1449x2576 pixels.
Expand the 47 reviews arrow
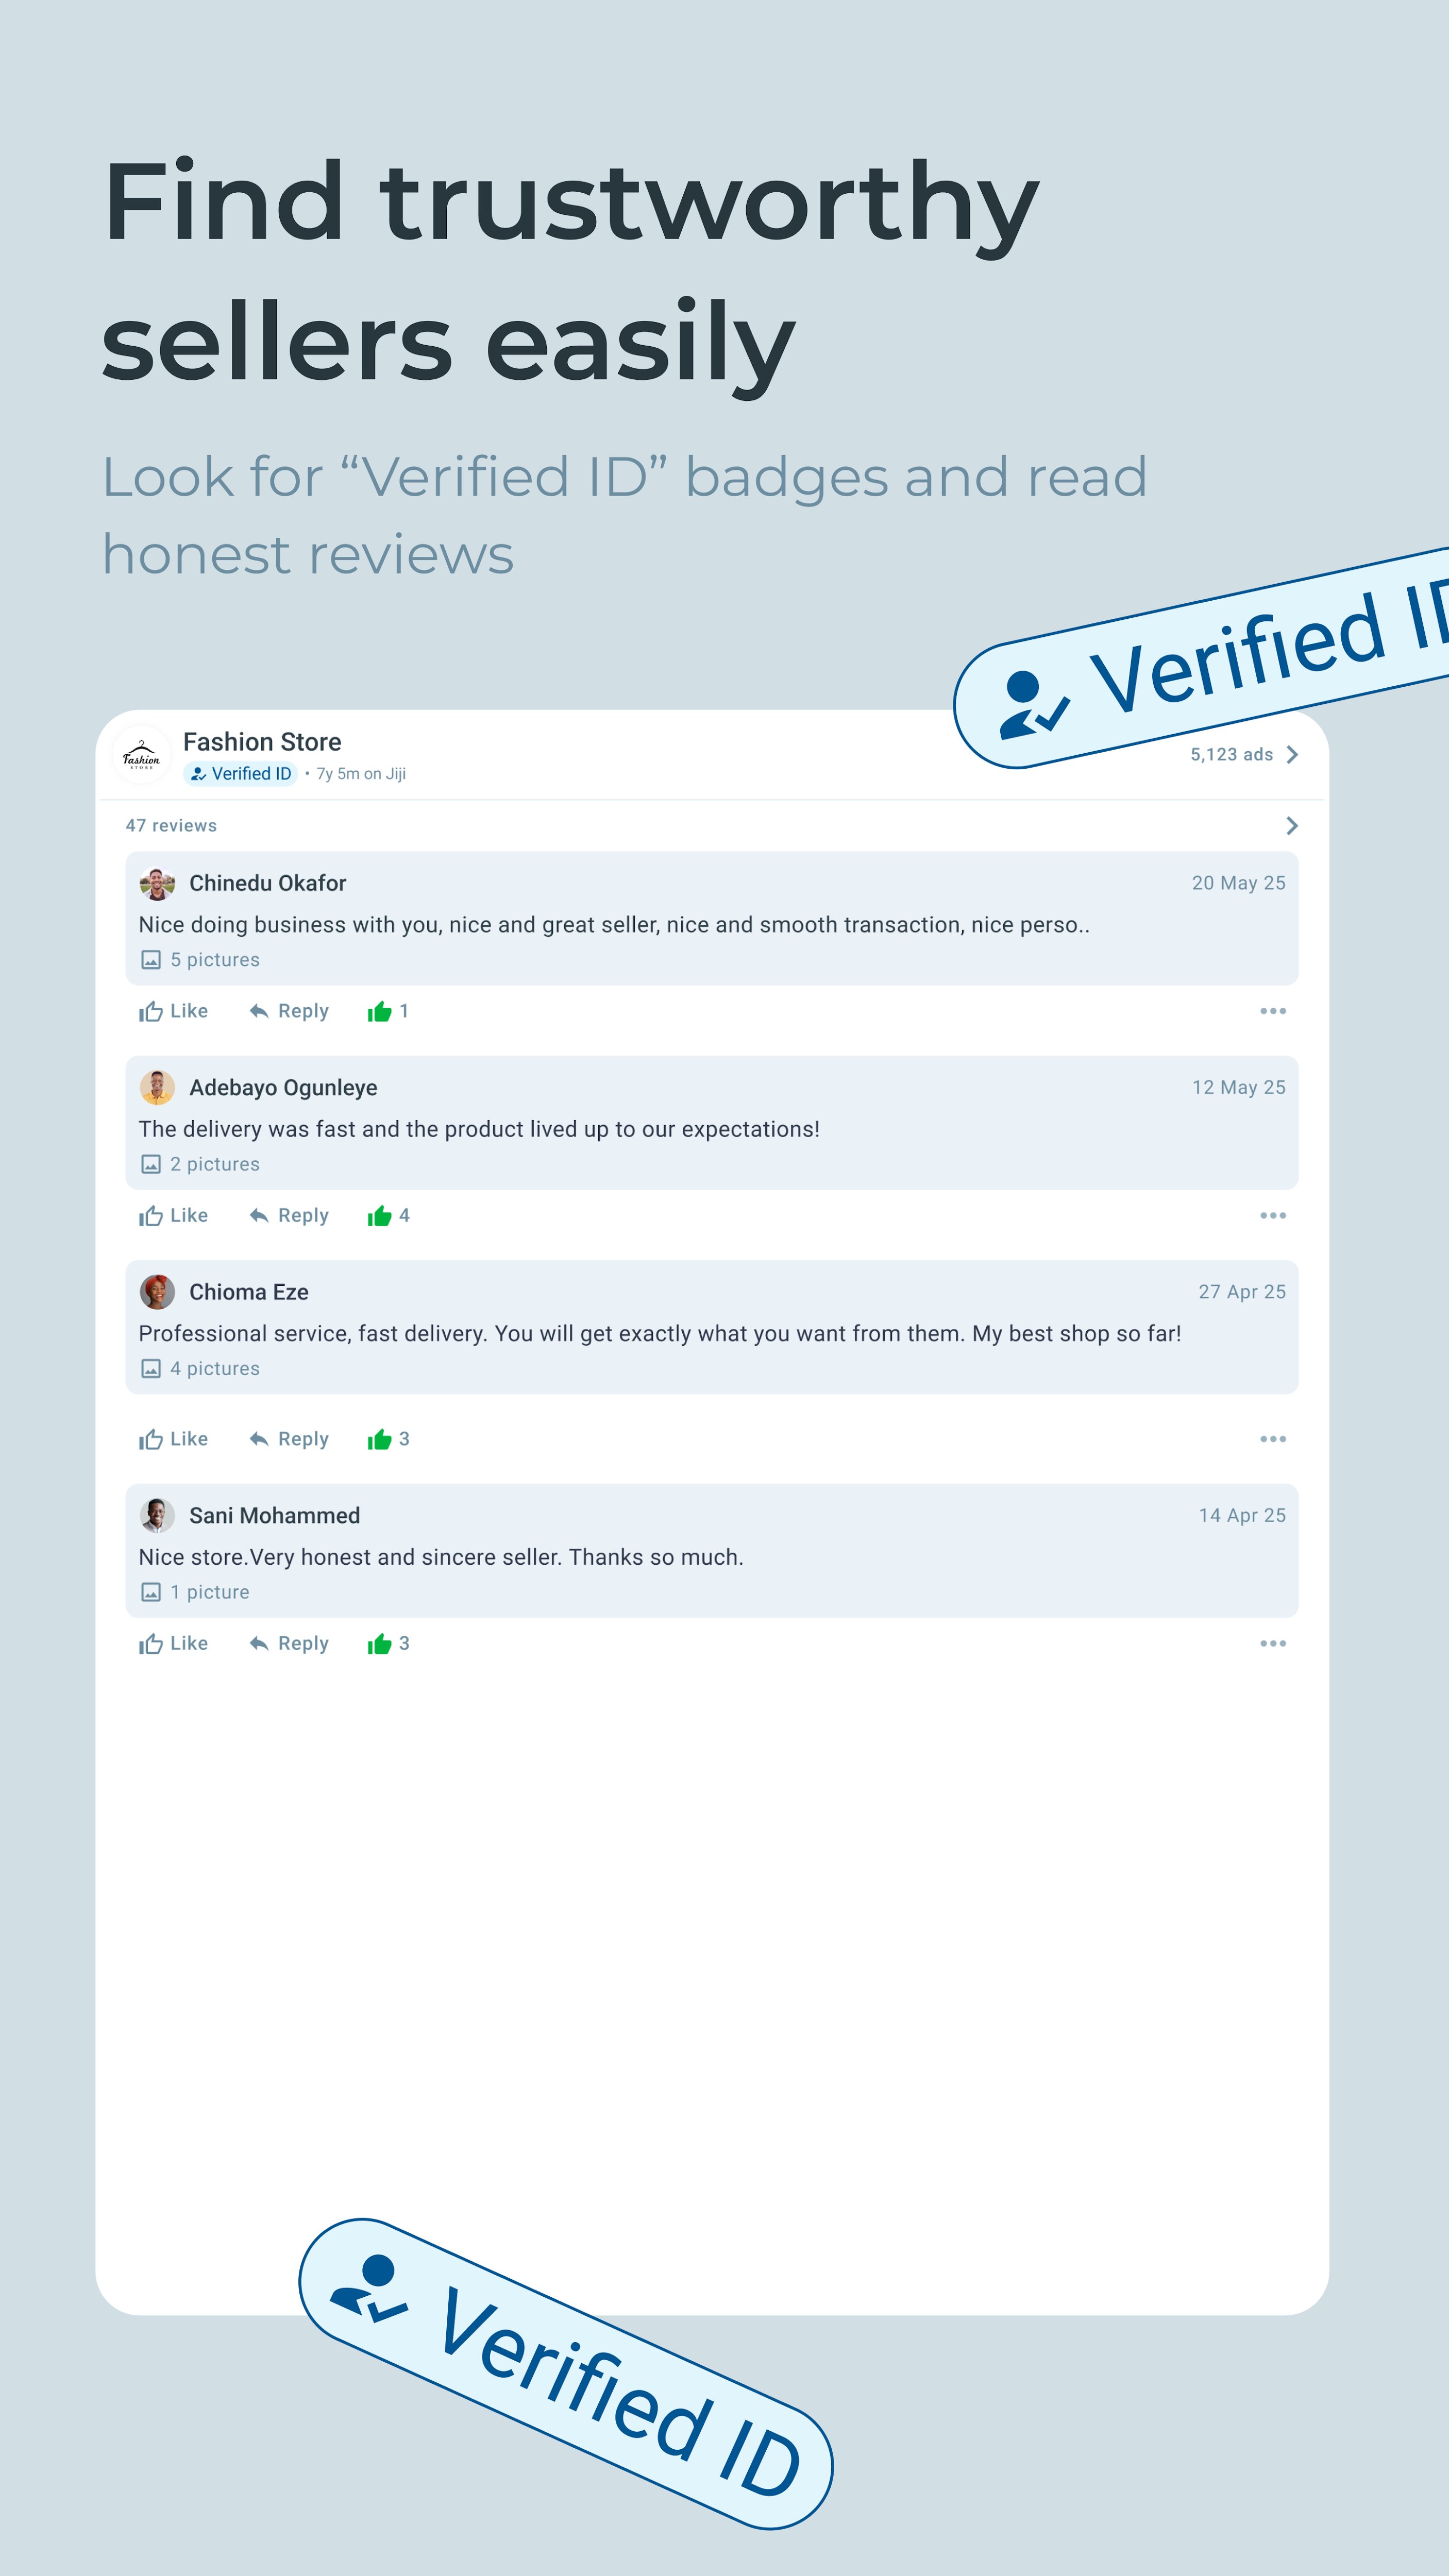click(x=1291, y=826)
